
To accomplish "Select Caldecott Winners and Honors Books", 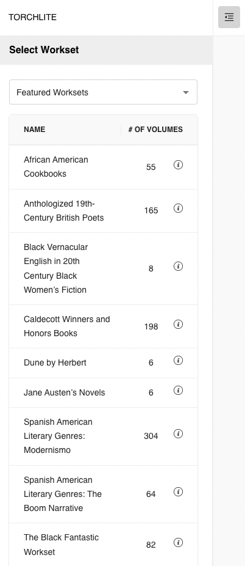I will click(103, 326).
